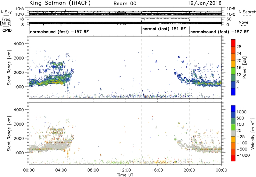Click the Velocity colorbar value '-1000'
This screenshot has width=256, height=177.
(243, 155)
